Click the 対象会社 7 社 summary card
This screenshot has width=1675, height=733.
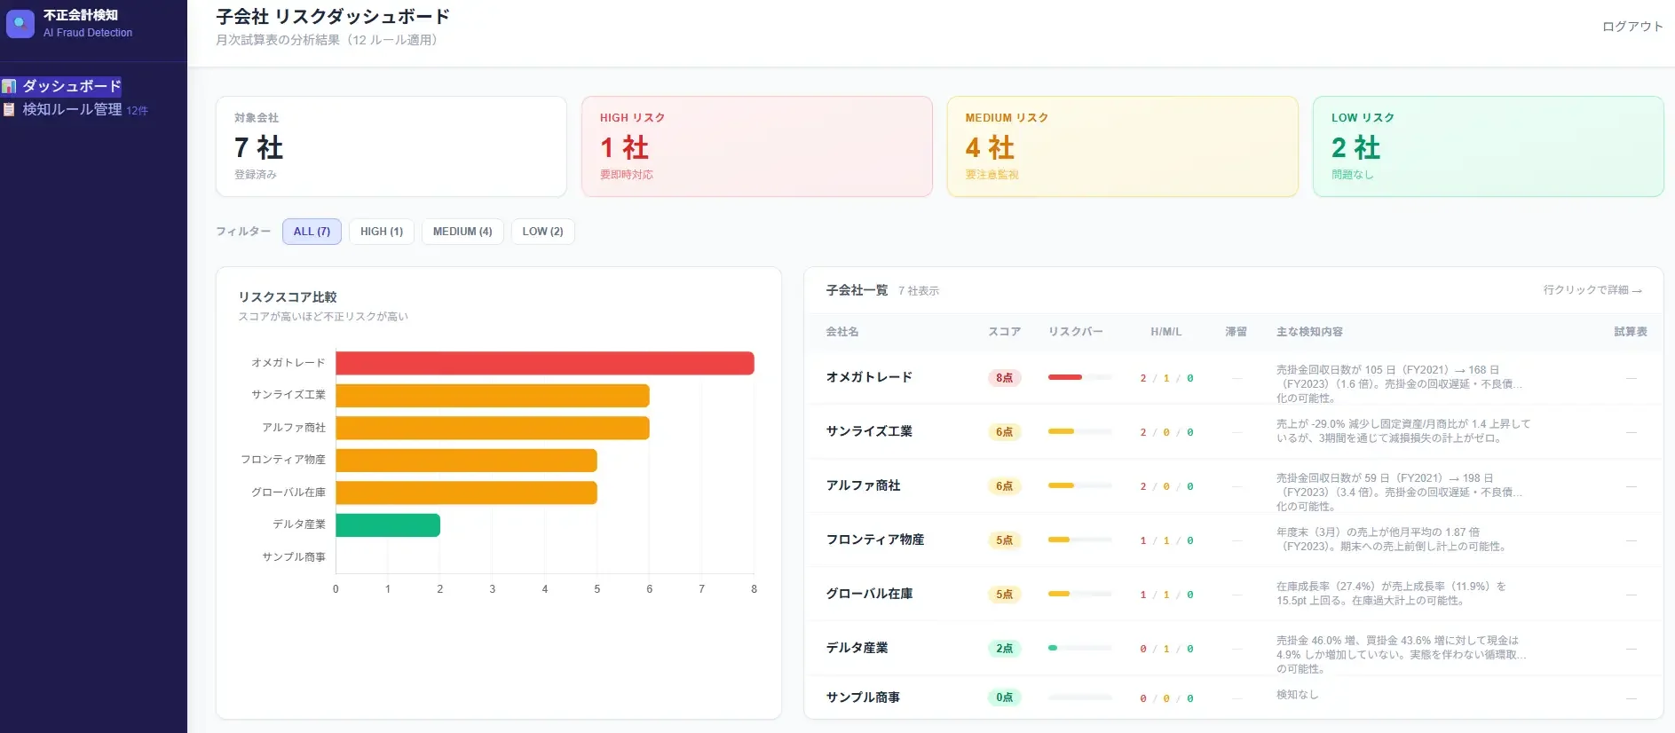tap(391, 146)
